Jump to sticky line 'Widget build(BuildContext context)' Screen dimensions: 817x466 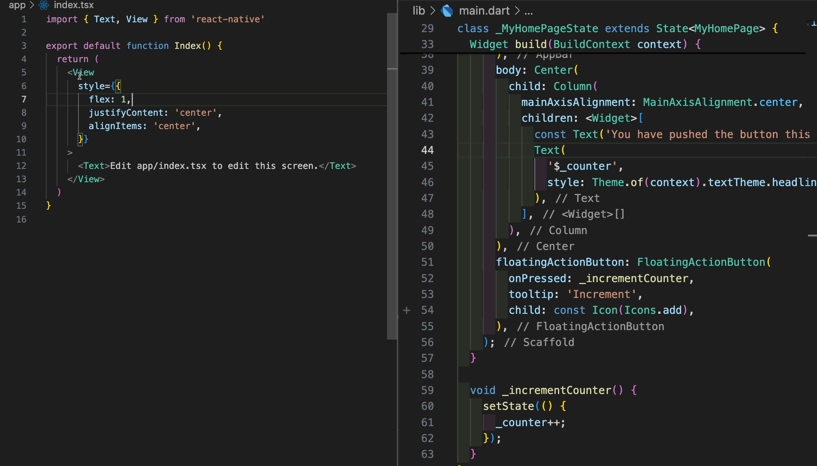(585, 45)
